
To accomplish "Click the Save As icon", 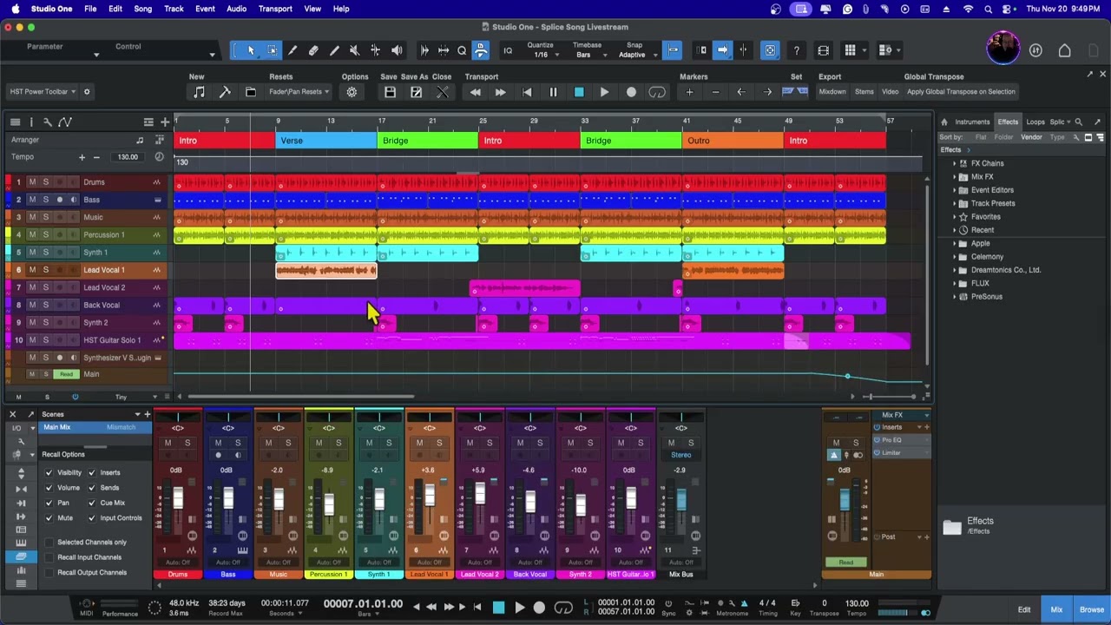I will click(416, 92).
